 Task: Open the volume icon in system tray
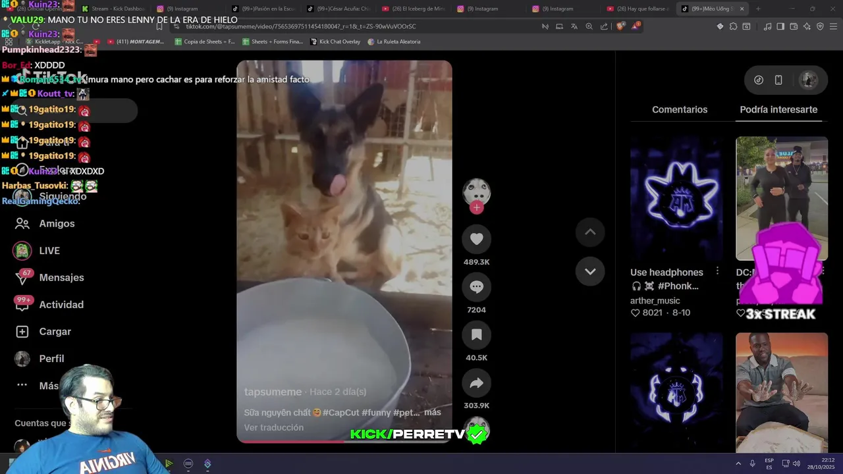click(797, 463)
